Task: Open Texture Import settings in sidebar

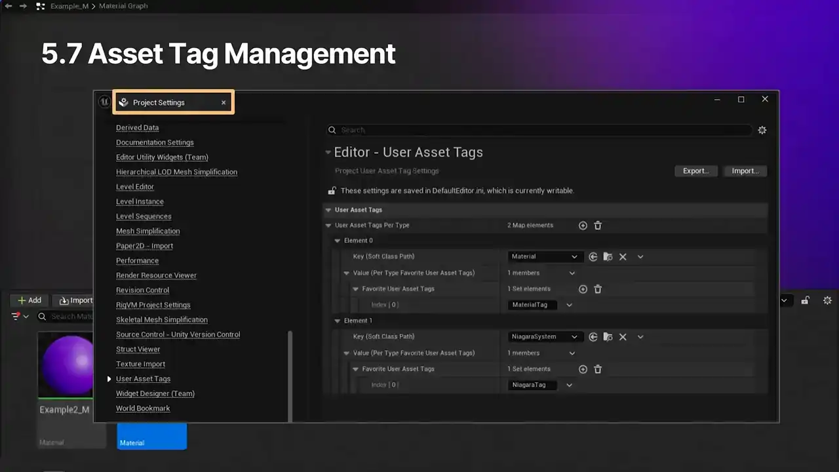Action: point(140,364)
